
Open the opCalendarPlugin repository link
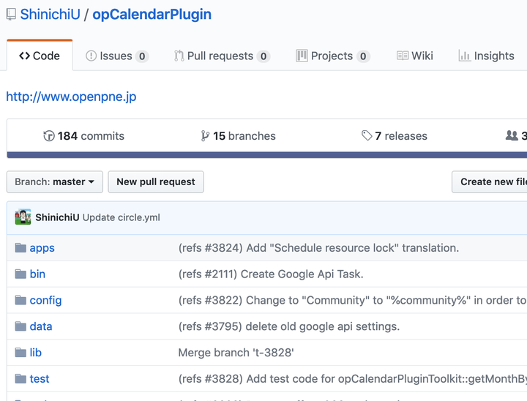tap(152, 15)
